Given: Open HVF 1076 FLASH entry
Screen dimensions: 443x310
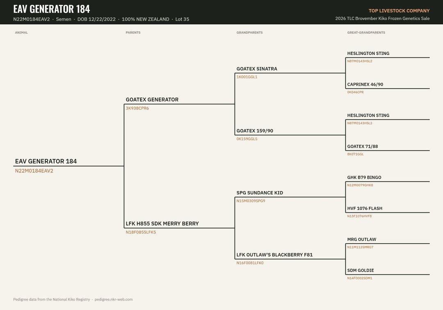Looking at the screenshot, I should coord(365,208).
